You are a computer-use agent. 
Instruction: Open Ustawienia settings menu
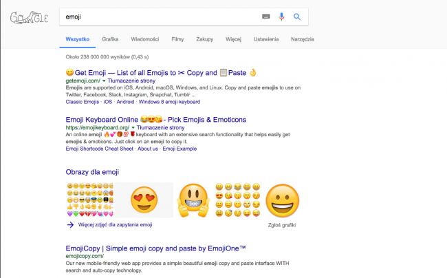tap(266, 39)
